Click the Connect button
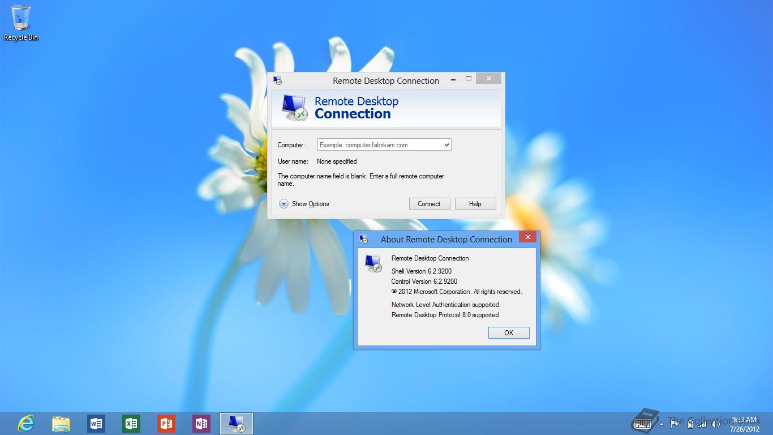Image resolution: width=773 pixels, height=435 pixels. [x=429, y=204]
